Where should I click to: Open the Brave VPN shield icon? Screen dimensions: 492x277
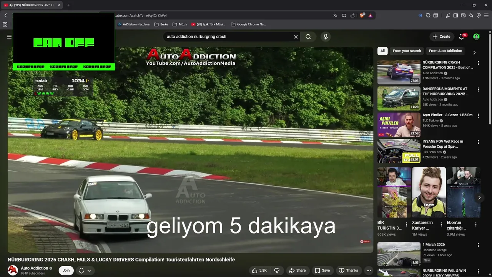click(479, 15)
